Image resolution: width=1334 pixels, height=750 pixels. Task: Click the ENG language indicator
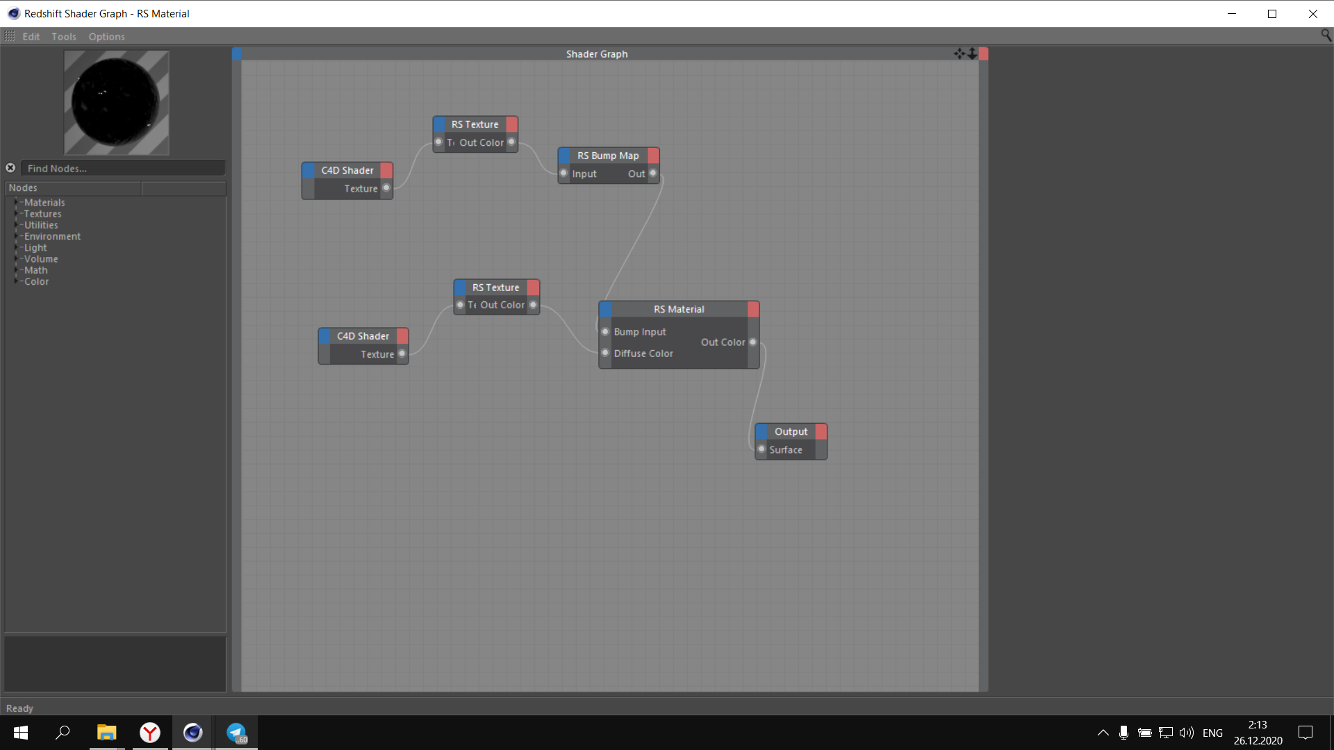1212,733
